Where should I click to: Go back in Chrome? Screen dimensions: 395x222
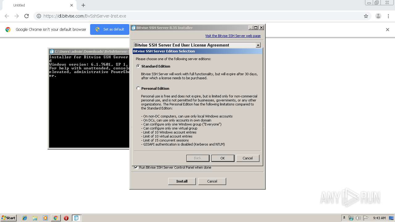pos(7,16)
